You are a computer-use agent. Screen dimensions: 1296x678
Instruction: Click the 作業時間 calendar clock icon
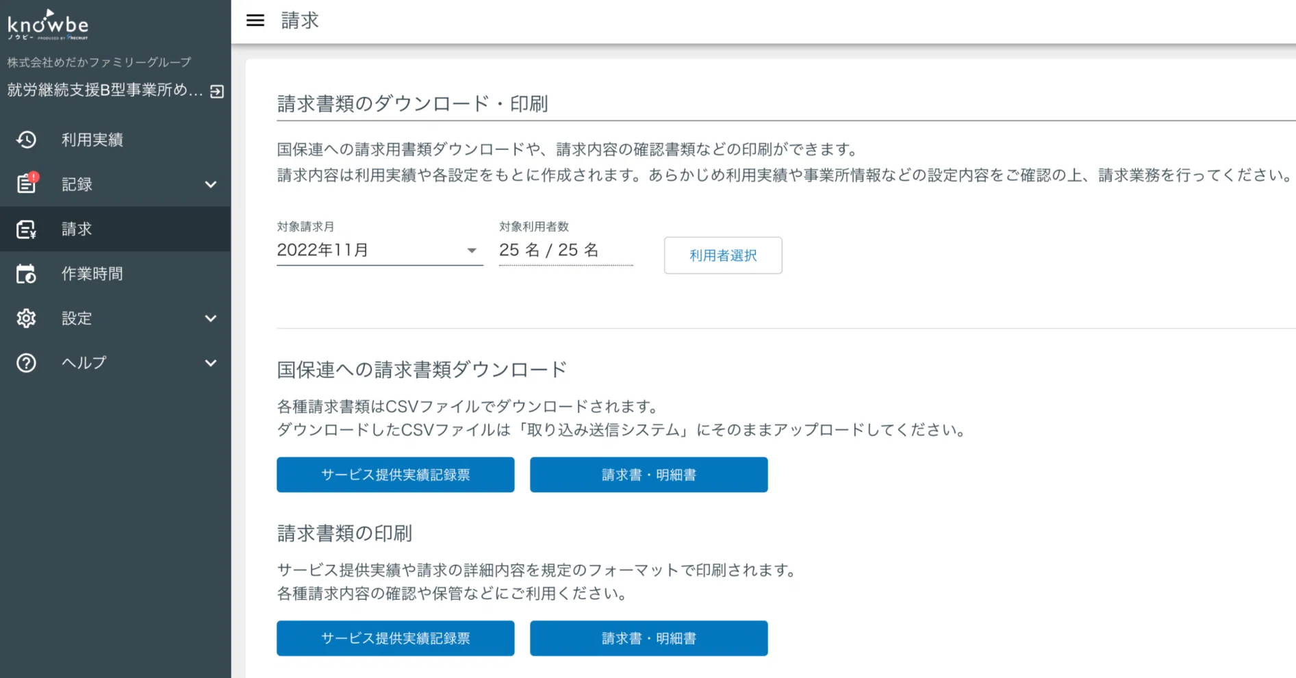click(x=26, y=274)
